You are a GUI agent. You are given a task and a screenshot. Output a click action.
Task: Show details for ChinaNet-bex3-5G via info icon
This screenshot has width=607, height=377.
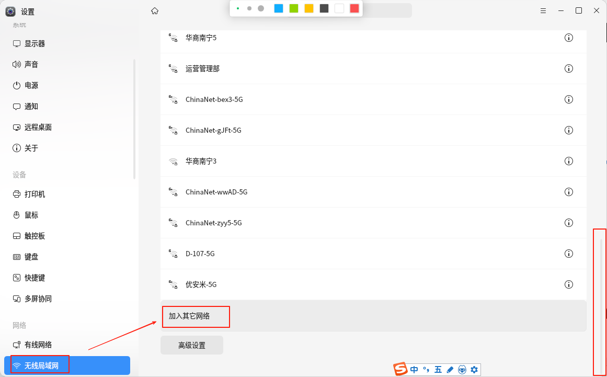(x=569, y=99)
